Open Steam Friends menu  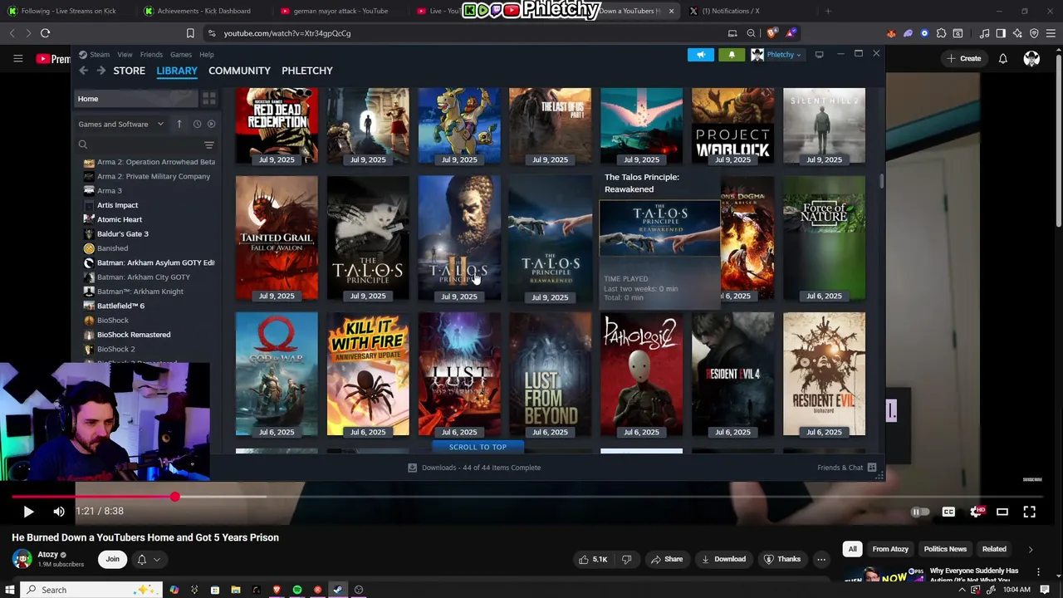point(151,55)
